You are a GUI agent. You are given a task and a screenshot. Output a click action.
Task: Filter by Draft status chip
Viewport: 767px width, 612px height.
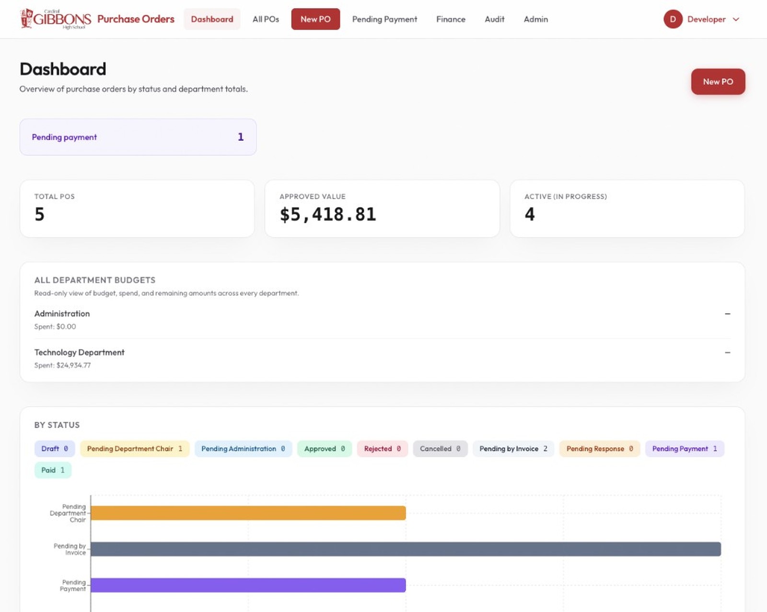tap(55, 449)
